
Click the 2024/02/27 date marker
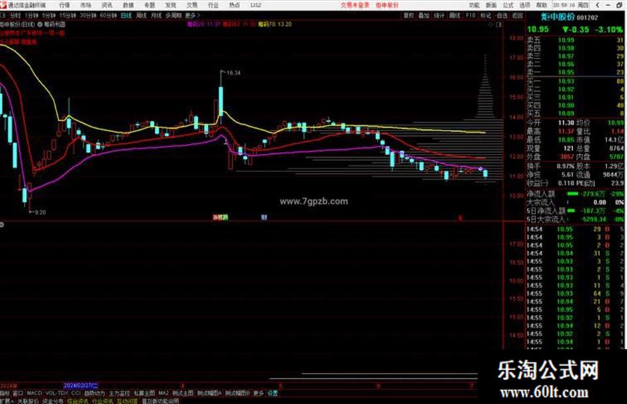(81, 385)
